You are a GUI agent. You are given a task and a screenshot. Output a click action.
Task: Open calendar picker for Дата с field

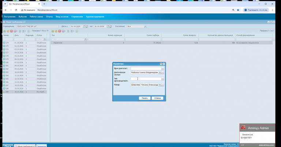point(84,26)
